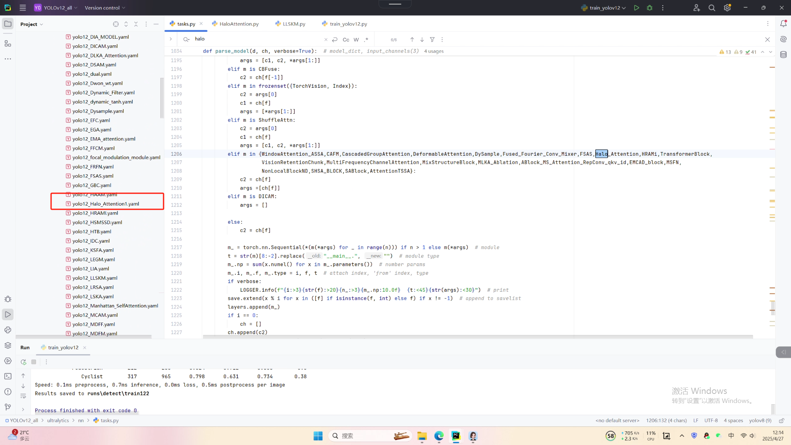Image resolution: width=791 pixels, height=445 pixels.
Task: Expand the Version control dropdown
Action: pyautogui.click(x=105, y=8)
